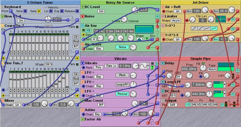The image size is (241, 127).
Task: Toggle the Noise button in Air+Noise
Action: click(x=123, y=47)
